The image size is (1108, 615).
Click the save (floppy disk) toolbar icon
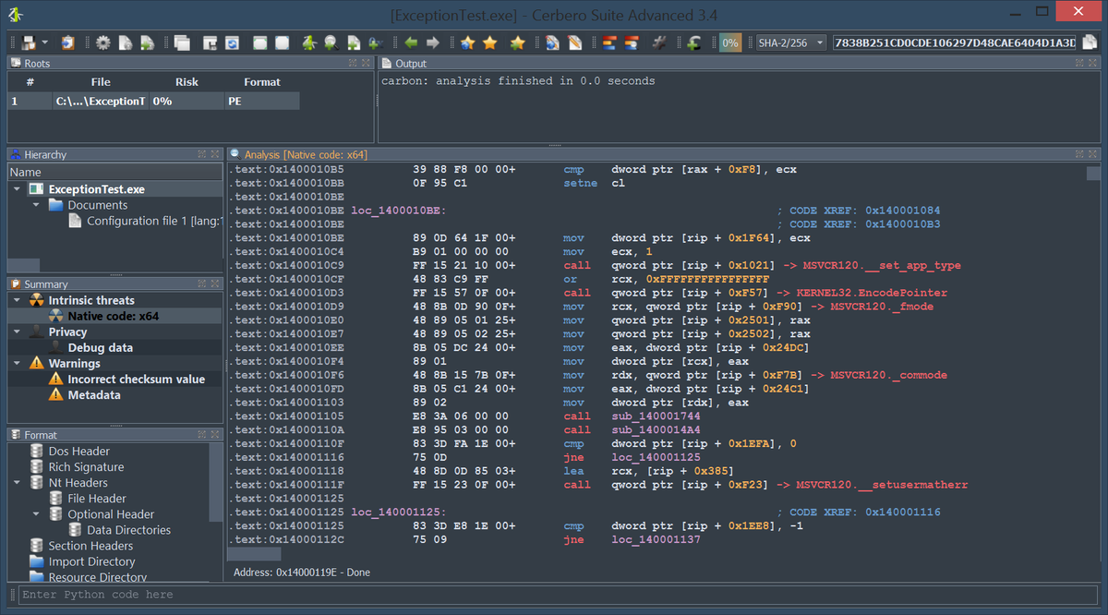coord(30,42)
